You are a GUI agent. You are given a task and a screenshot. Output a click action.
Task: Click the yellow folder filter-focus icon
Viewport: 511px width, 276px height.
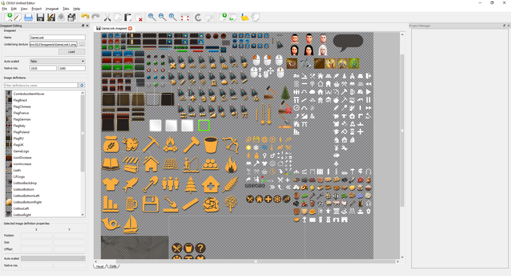(x=245, y=17)
